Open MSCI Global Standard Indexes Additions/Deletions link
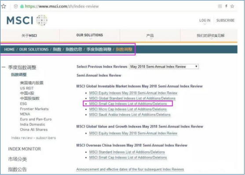 pyautogui.click(x=132, y=98)
